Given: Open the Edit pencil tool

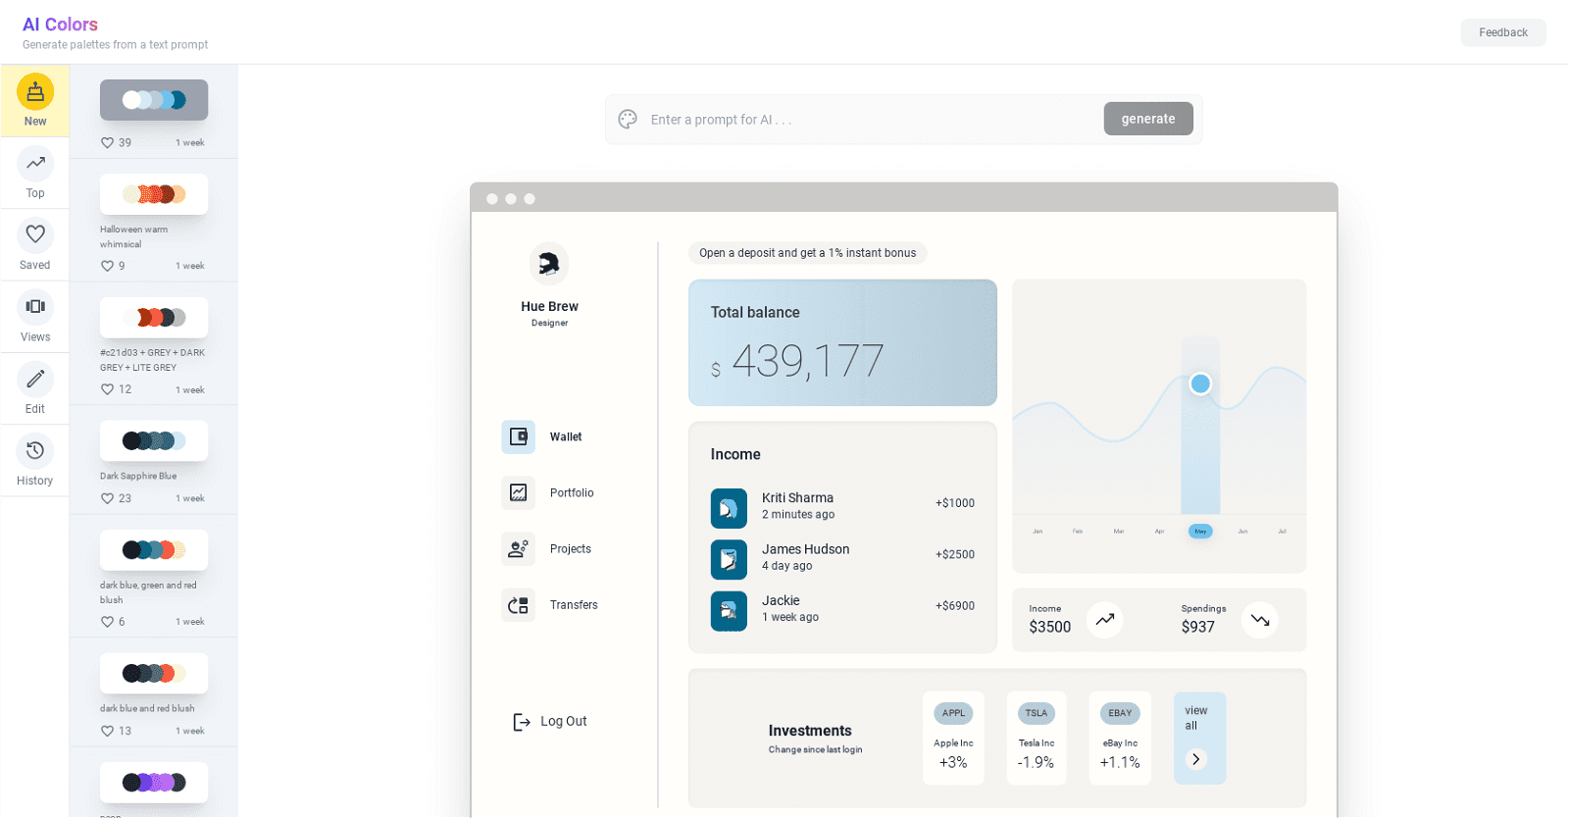Looking at the screenshot, I should (x=35, y=379).
